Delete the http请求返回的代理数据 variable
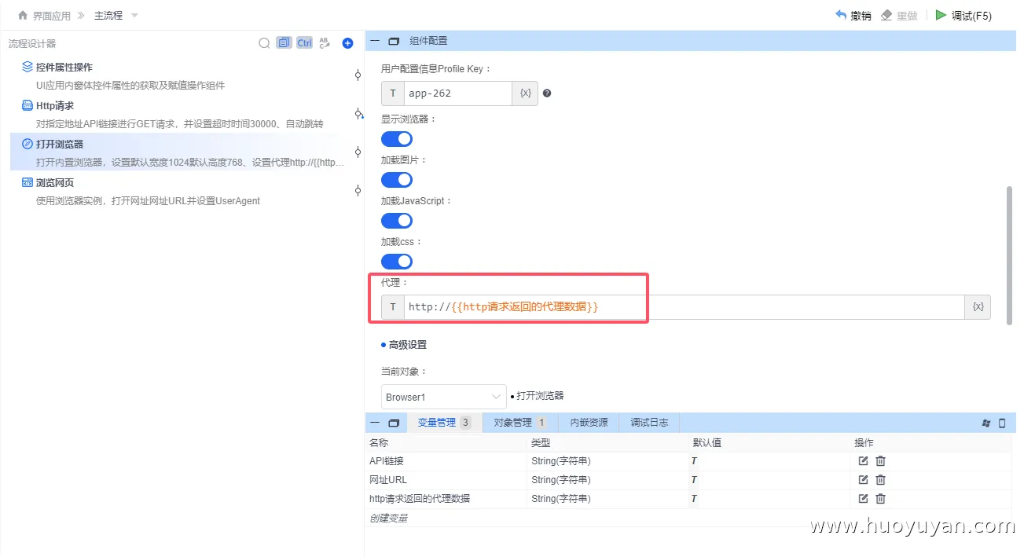Screen dimensions: 1024x557 pos(880,498)
